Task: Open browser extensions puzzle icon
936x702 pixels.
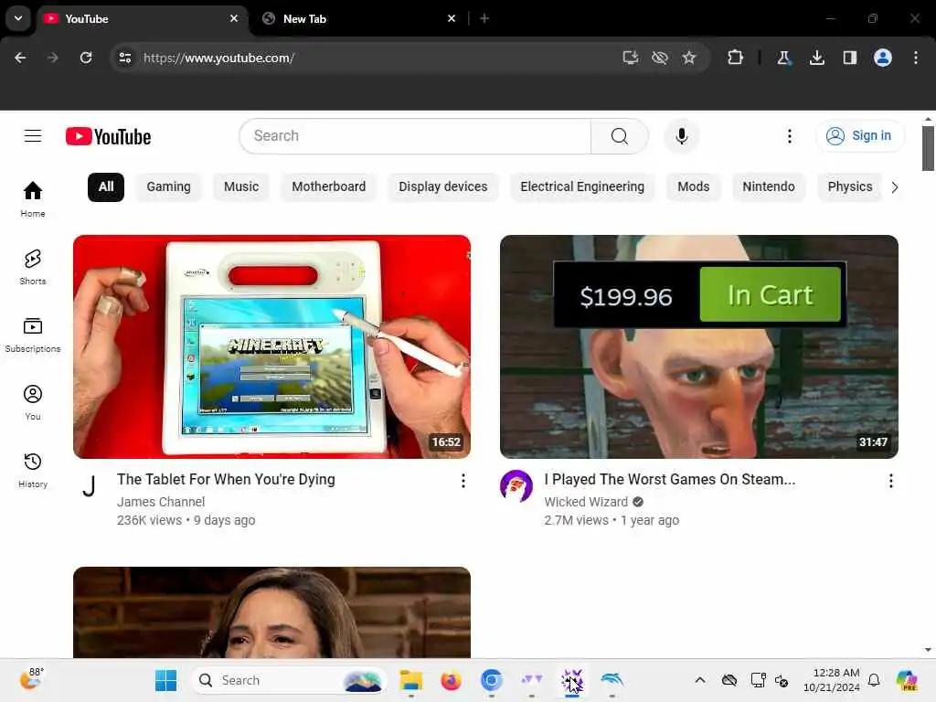Action: [736, 58]
